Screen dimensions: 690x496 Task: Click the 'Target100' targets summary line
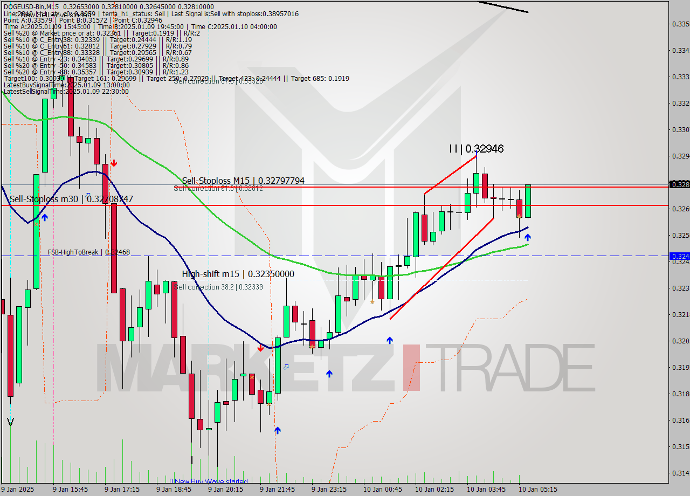tap(176, 78)
